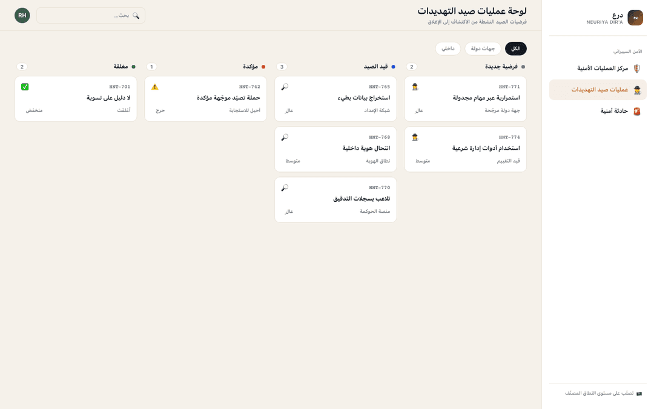Open the card استخراج بيانات بطيء

(x=335, y=99)
